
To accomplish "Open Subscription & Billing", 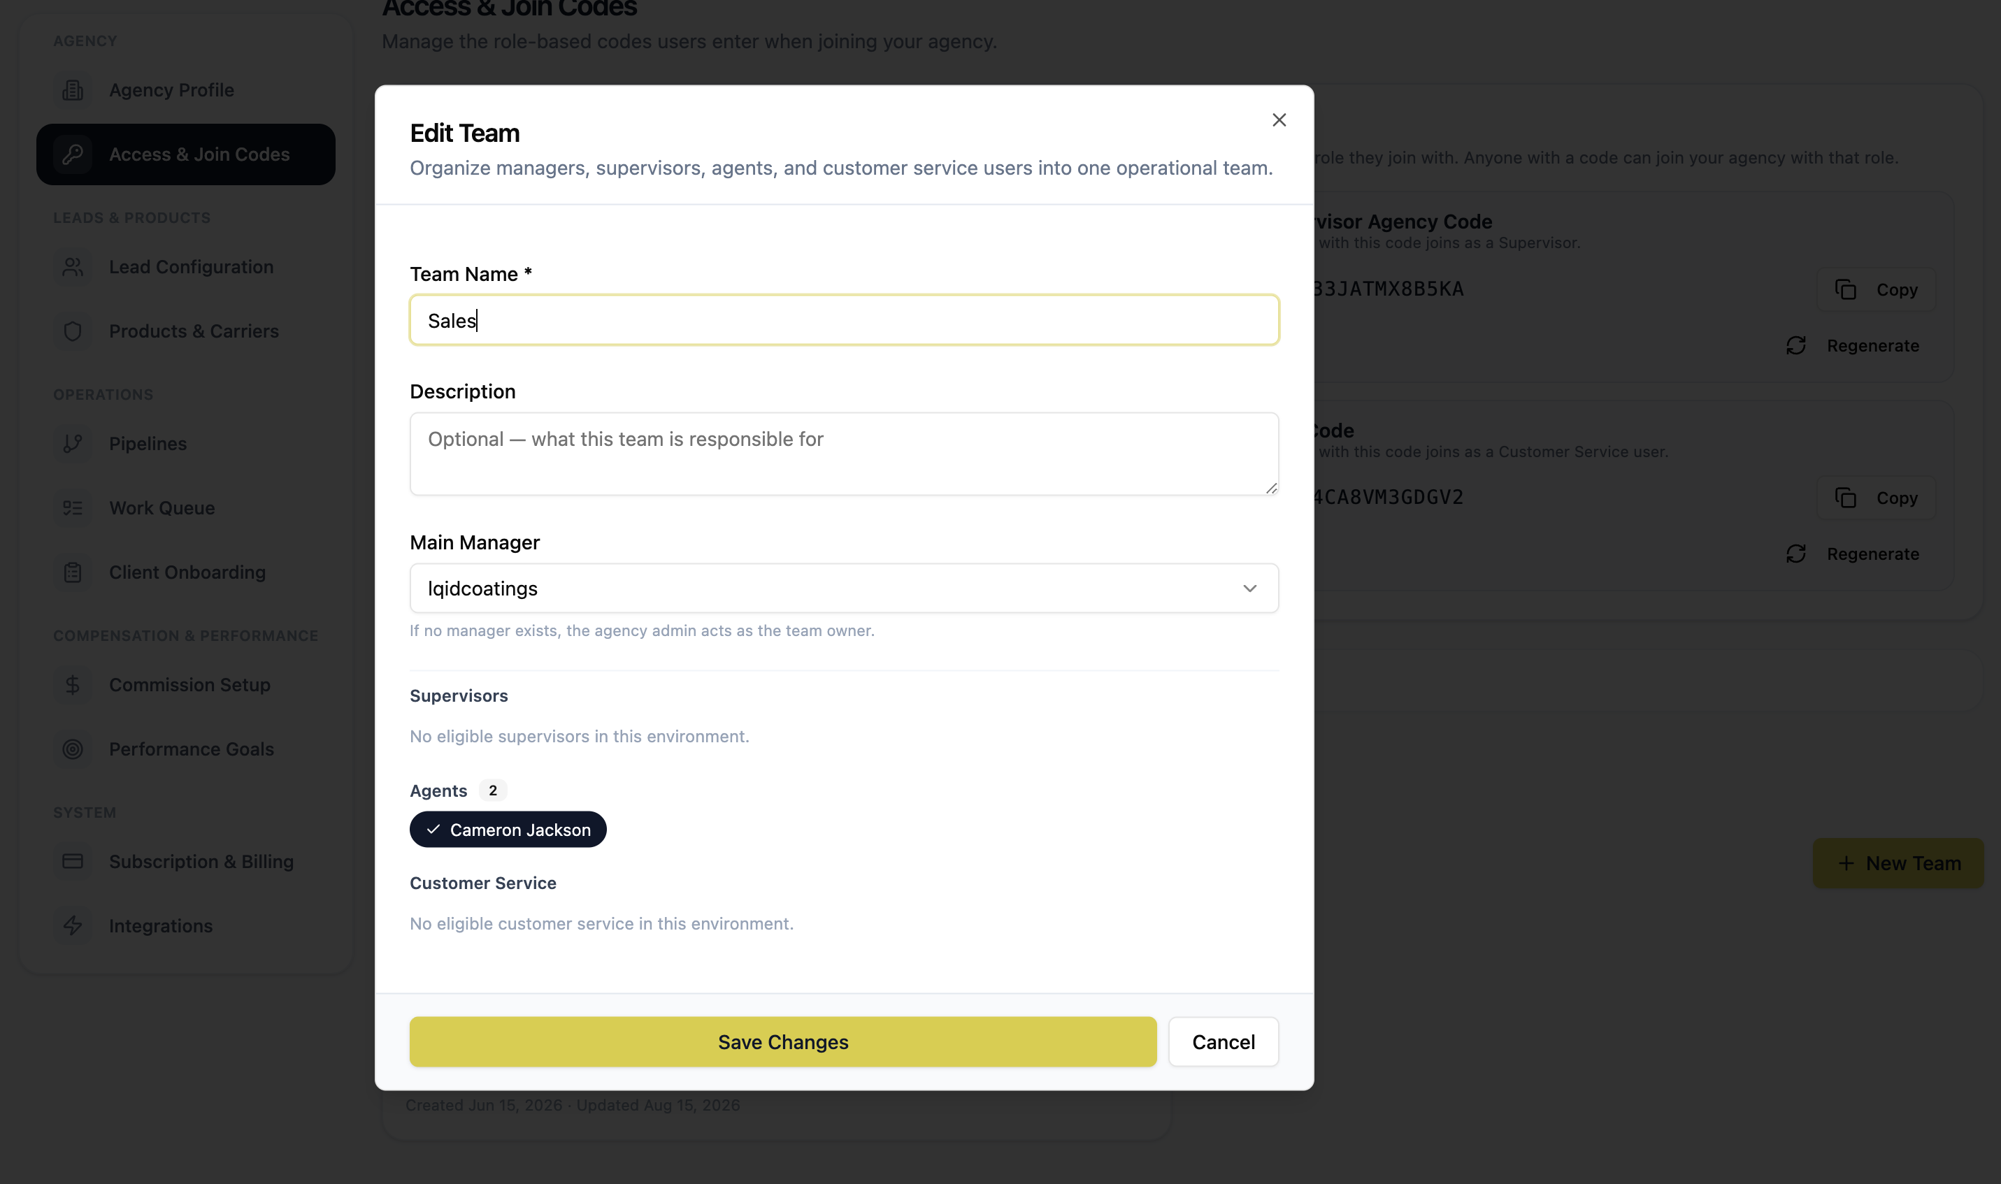I will tap(185, 862).
